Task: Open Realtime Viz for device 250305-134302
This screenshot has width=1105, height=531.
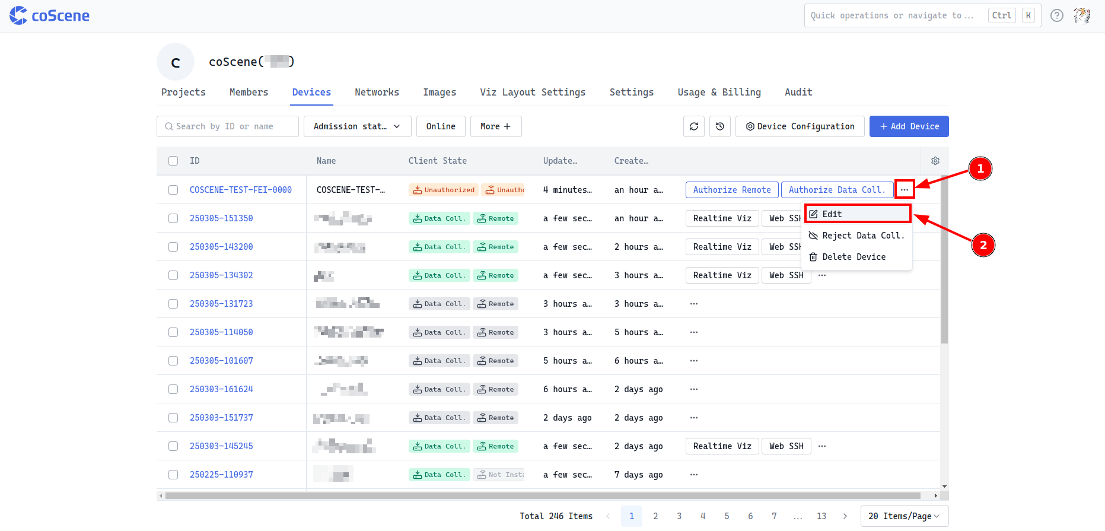Action: (x=722, y=275)
